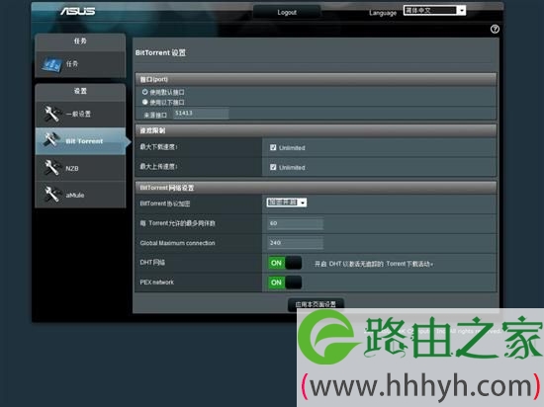Toggle the PEX network ON switch
This screenshot has height=407, width=544.
click(285, 283)
